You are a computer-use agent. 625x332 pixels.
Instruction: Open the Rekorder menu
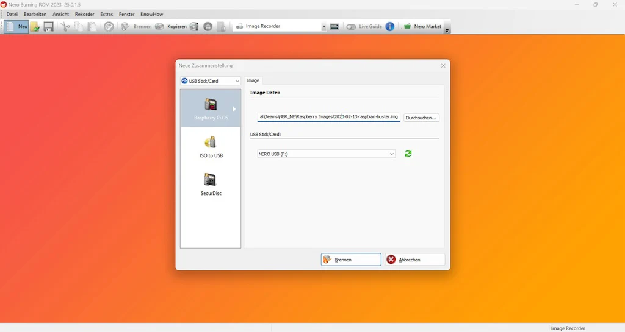point(84,14)
